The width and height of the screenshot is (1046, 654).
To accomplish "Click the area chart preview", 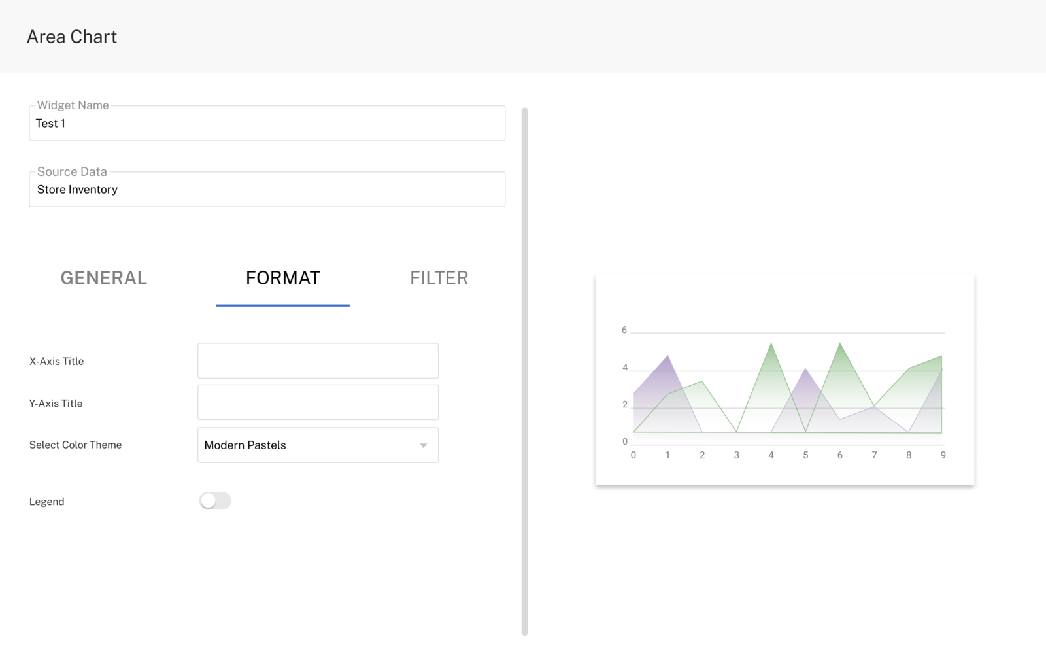I will pos(785,380).
